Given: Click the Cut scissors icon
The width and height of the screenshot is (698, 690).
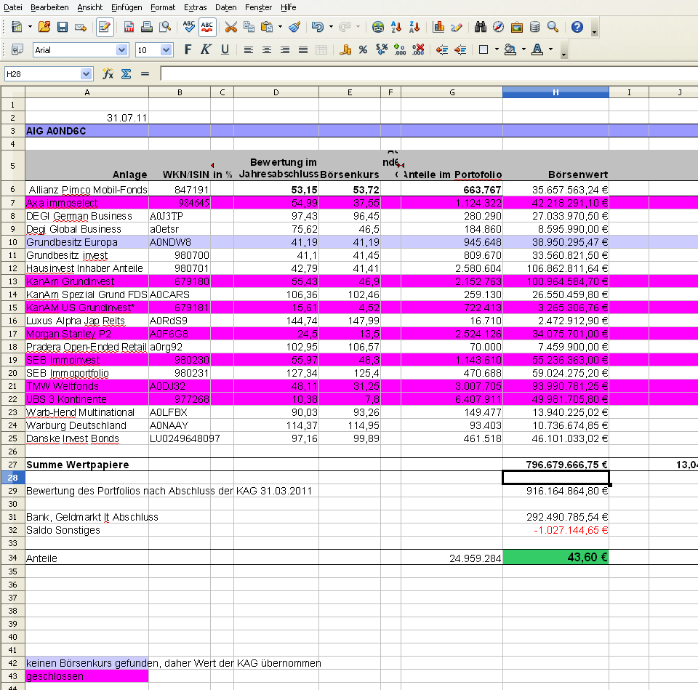Looking at the screenshot, I should pyautogui.click(x=231, y=28).
